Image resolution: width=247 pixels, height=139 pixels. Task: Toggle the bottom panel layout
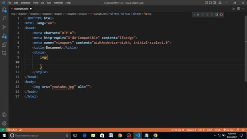(210, 3)
